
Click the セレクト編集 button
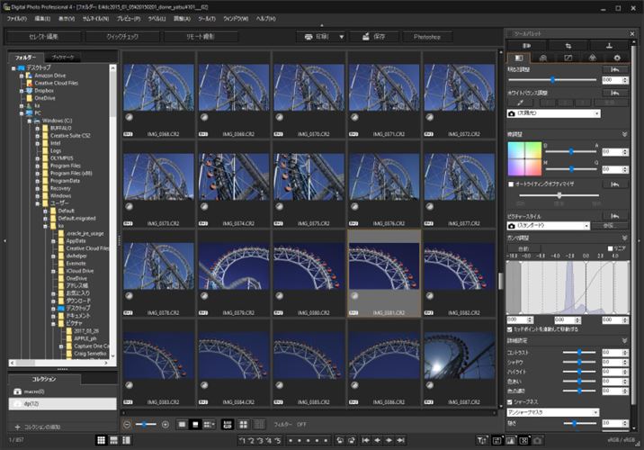[x=43, y=37]
